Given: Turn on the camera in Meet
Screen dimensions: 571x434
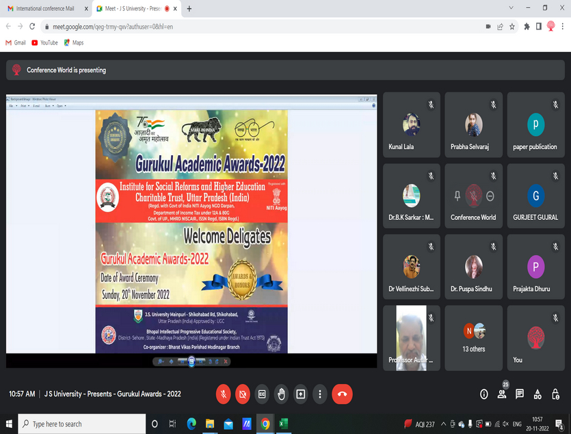Looking at the screenshot, I should click(243, 394).
